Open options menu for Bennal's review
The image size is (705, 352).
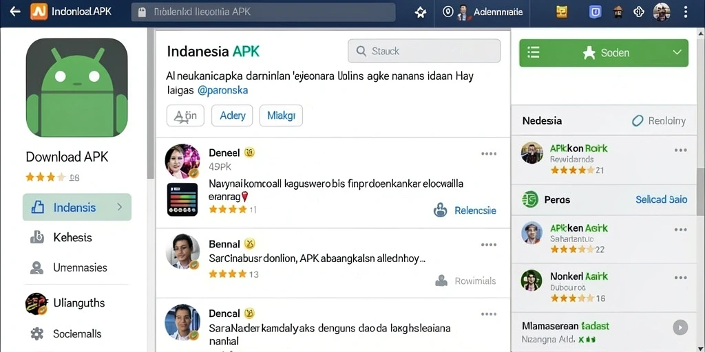[x=489, y=245]
